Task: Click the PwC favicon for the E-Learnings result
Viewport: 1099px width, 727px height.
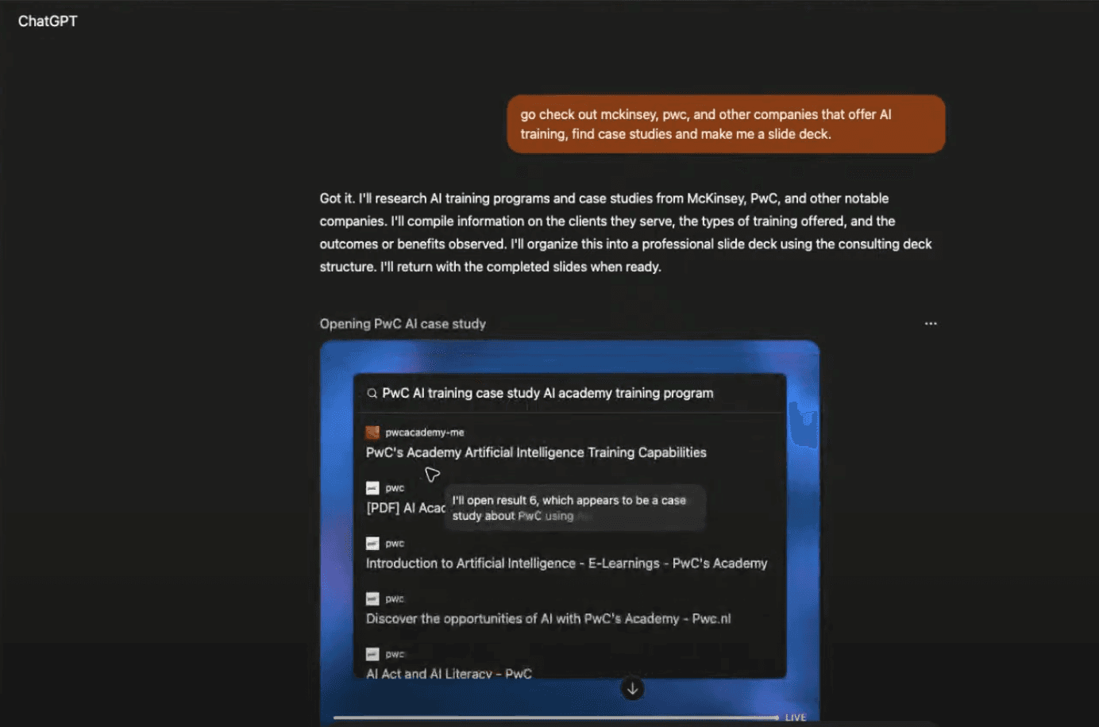Action: point(372,543)
